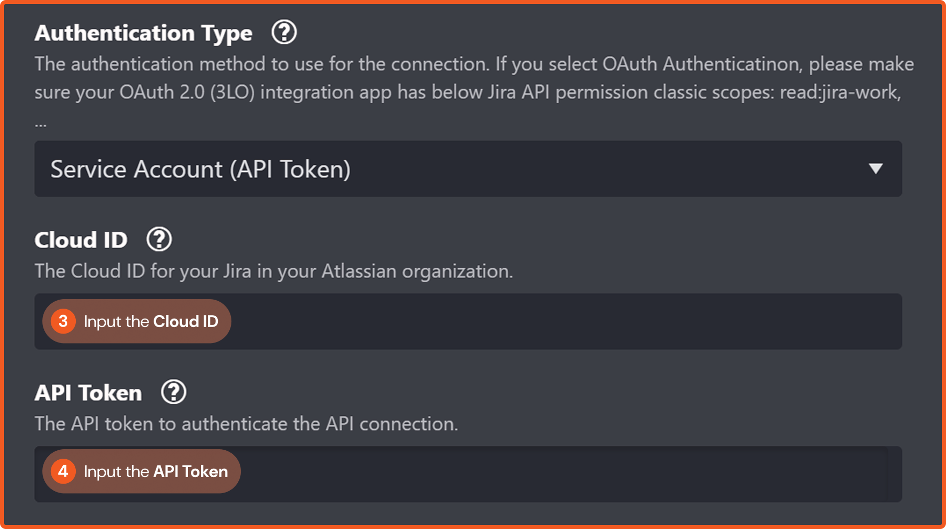Screen dimensions: 946x529
Task: Click the orange number 3 step badge
Action: (63, 321)
